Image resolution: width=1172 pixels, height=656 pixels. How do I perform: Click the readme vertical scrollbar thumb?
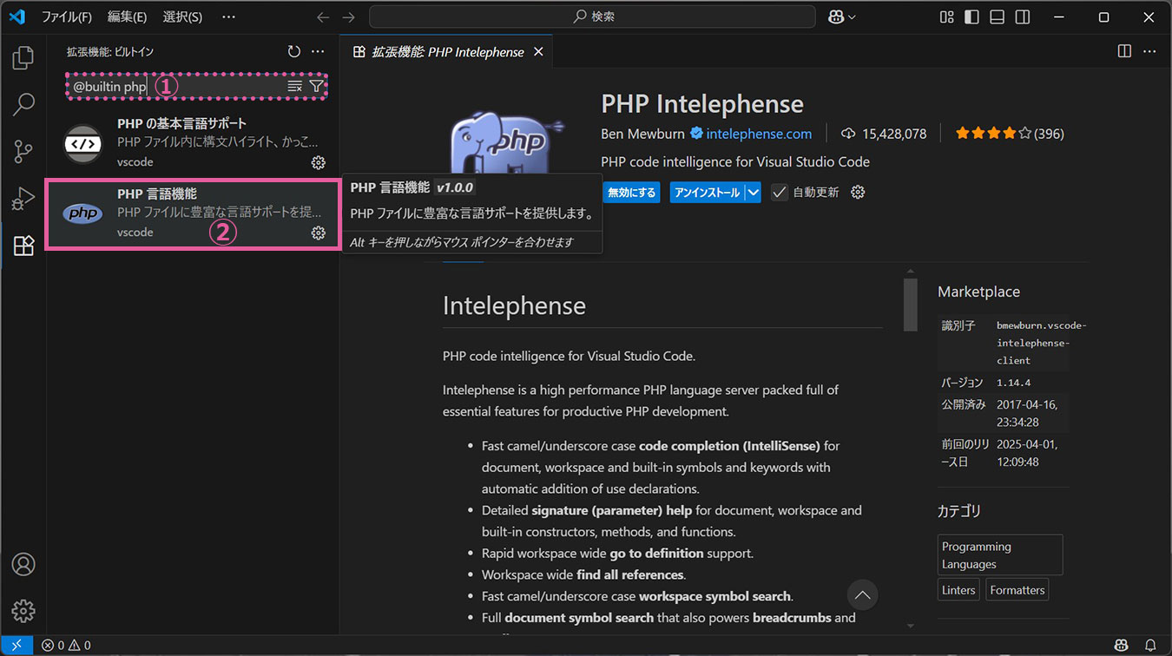click(910, 305)
